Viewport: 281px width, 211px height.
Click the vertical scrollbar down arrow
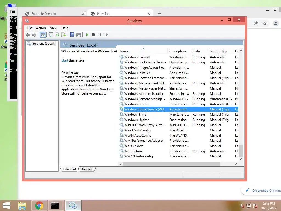[241, 159]
